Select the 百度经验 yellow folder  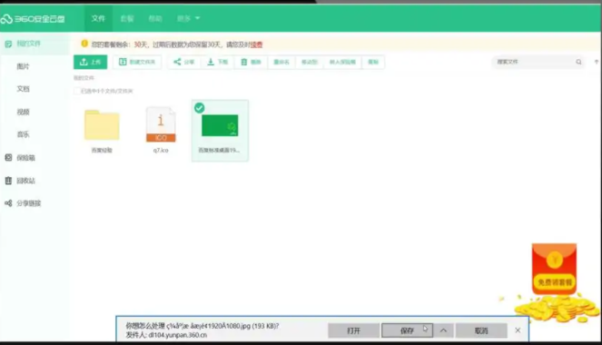coord(102,125)
